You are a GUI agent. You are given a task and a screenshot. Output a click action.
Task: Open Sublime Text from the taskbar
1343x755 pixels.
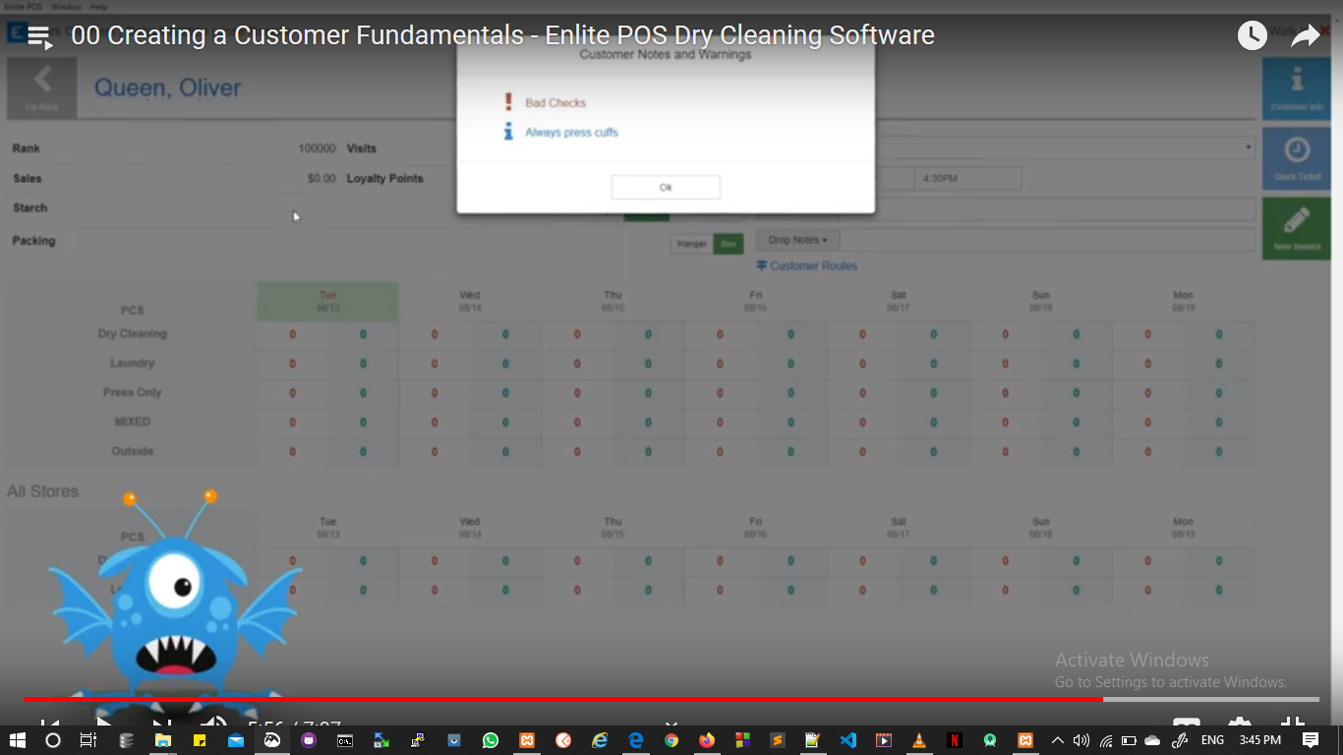tap(777, 740)
